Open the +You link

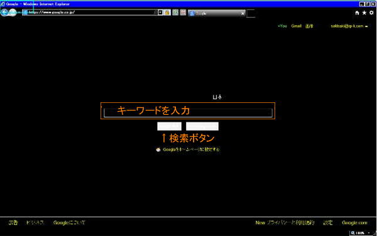pyautogui.click(x=282, y=26)
